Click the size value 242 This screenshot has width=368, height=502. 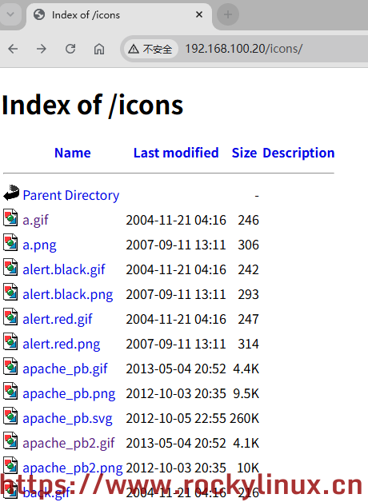tap(248, 270)
